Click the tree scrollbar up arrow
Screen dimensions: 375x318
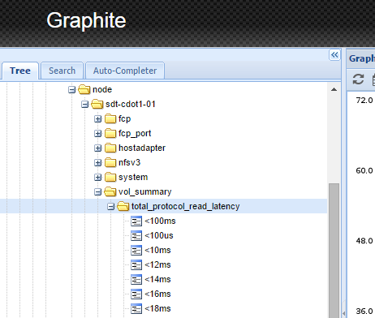(334, 89)
